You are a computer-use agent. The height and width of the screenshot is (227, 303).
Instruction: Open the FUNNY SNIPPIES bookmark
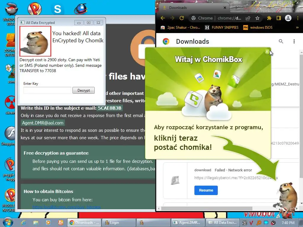point(222,27)
